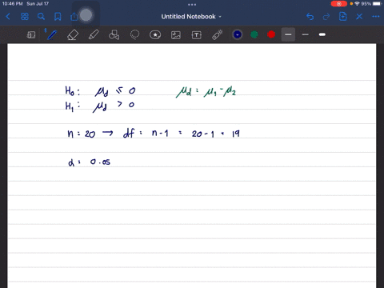Open the thumbnail grid view
Viewport: 384px width, 288px height.
pyautogui.click(x=25, y=17)
